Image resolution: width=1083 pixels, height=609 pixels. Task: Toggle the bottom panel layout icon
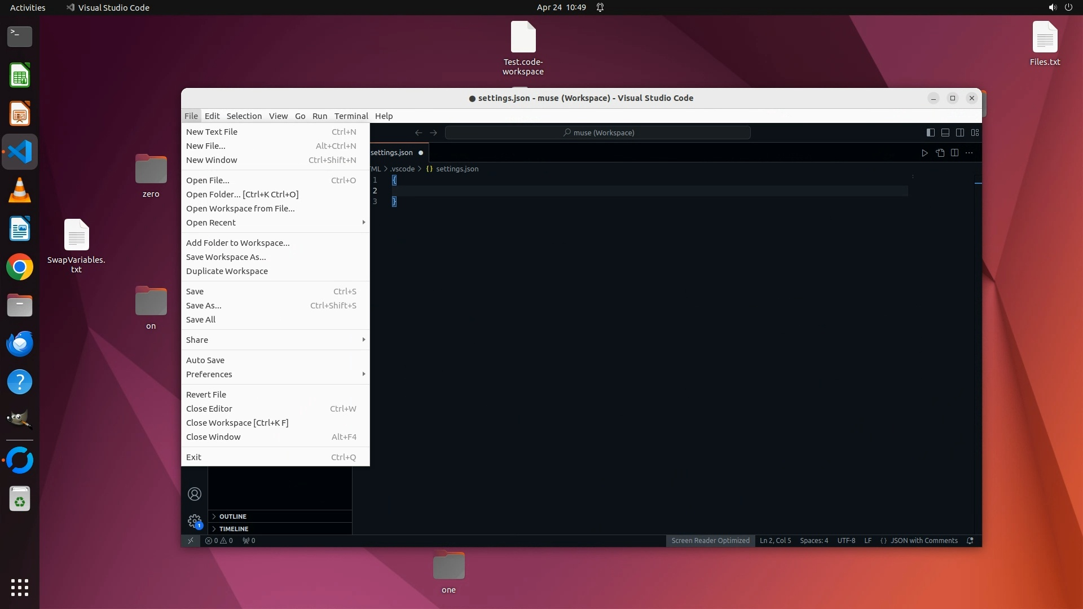pyautogui.click(x=945, y=133)
